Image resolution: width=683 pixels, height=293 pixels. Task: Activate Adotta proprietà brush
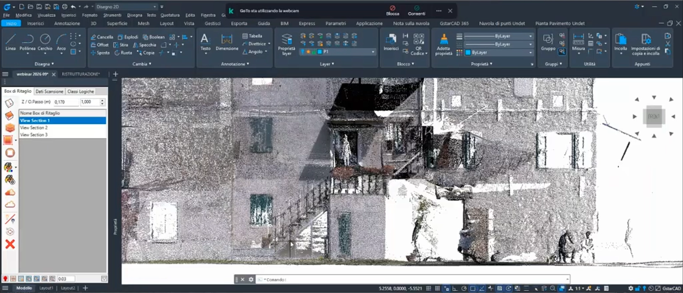coord(444,44)
